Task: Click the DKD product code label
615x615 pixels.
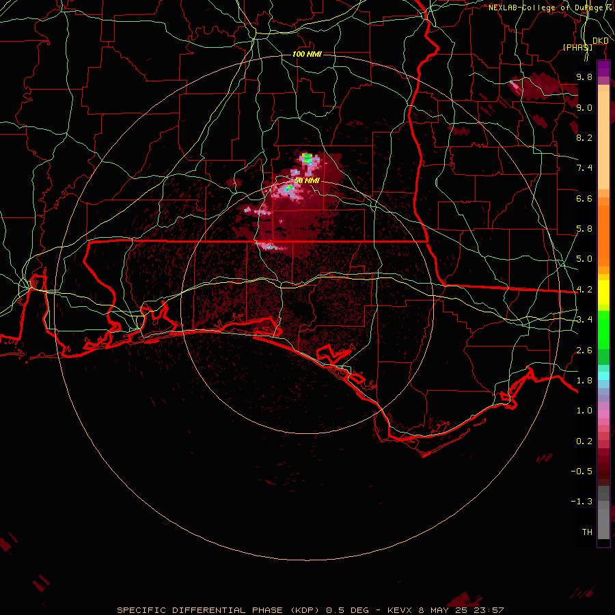Action: (600, 41)
